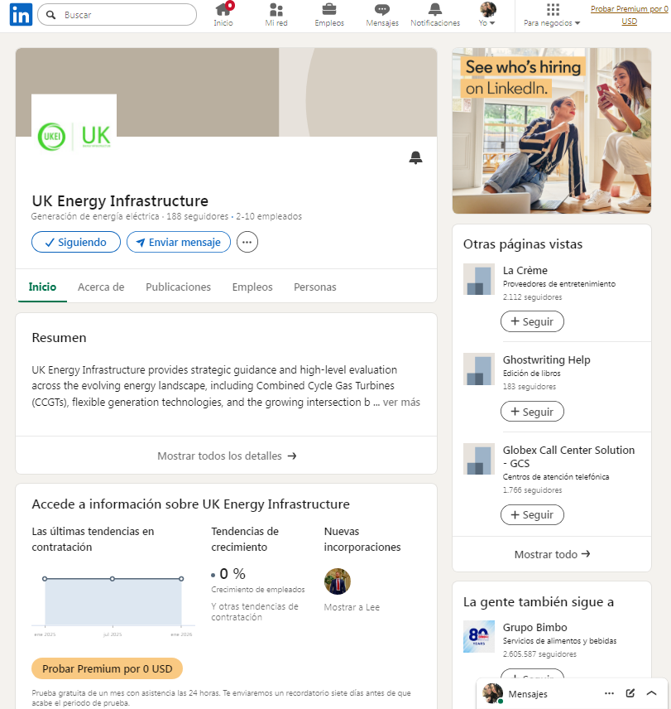Screen dimensions: 671x709
Task: Click the Buscar search field
Action: click(117, 15)
